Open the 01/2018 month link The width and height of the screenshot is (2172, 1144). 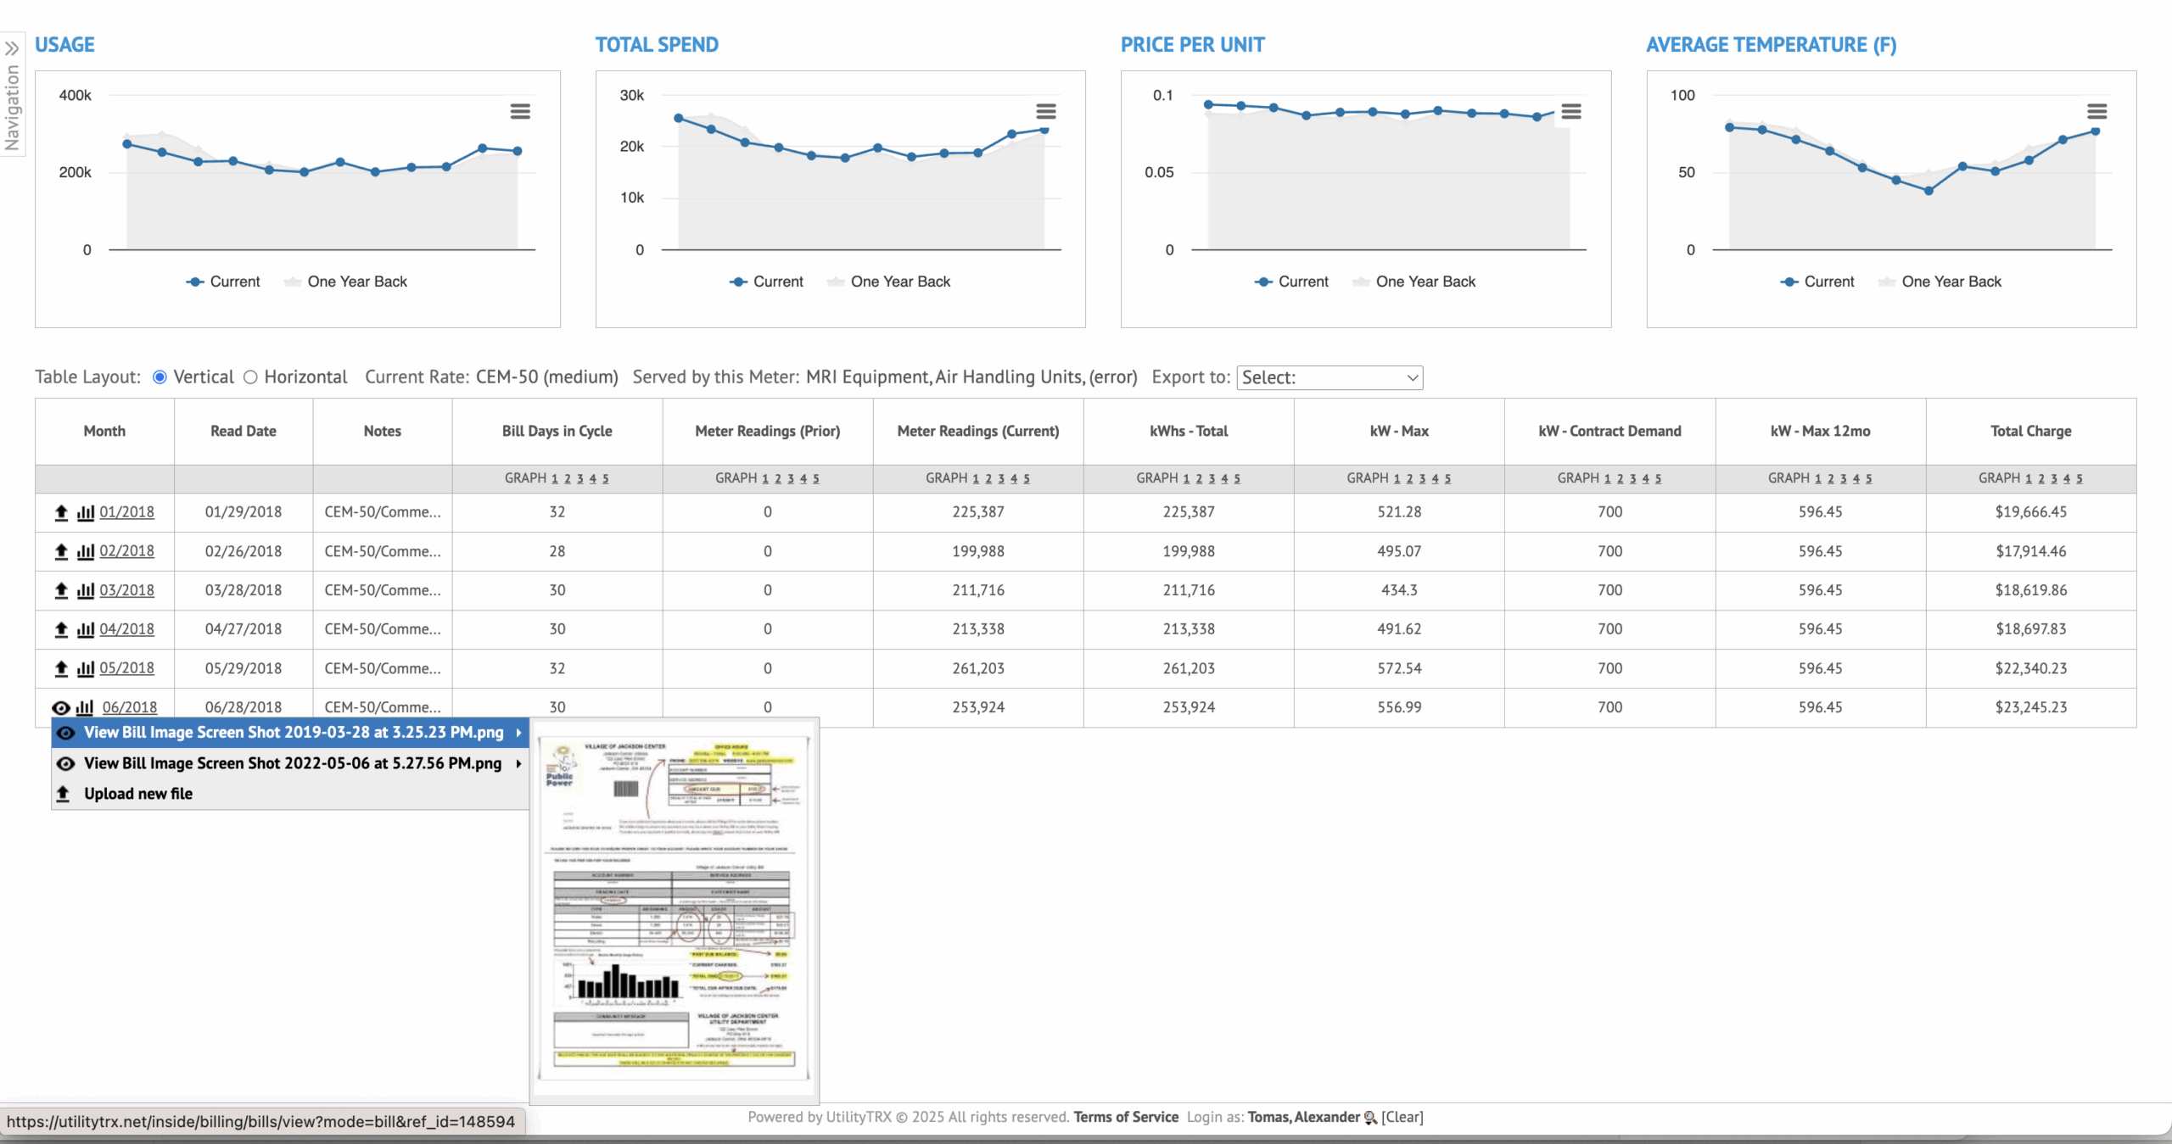[x=127, y=512]
